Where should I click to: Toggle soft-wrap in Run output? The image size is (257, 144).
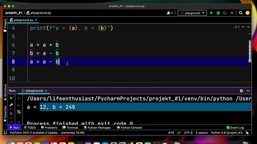[x=19, y=112]
